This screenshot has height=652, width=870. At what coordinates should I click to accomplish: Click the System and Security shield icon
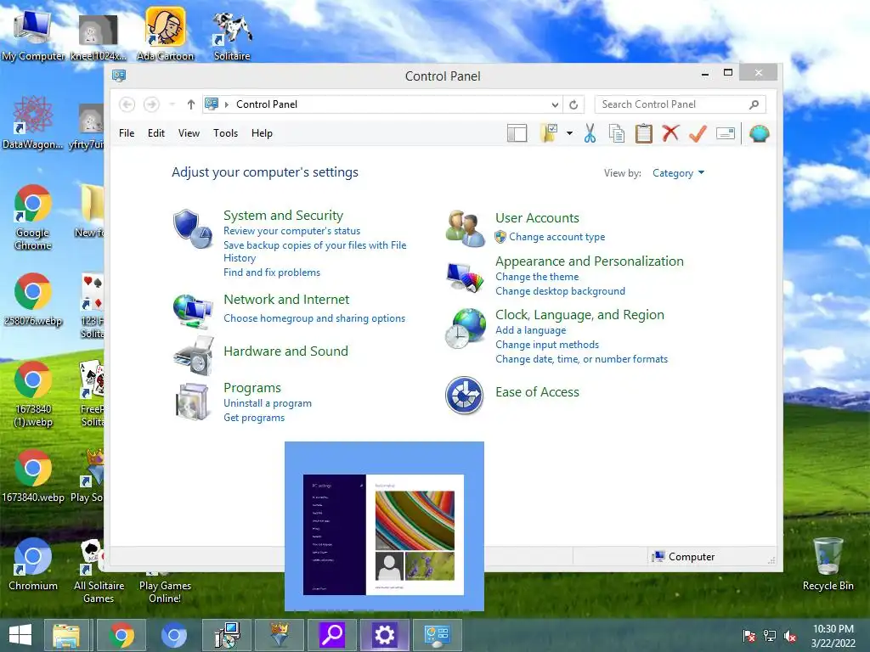point(193,229)
